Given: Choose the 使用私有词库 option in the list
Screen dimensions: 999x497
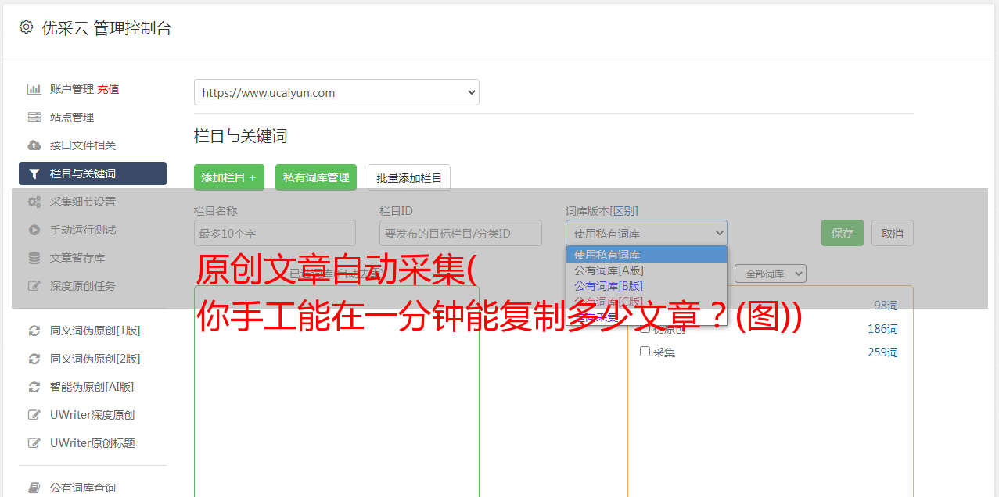Looking at the screenshot, I should [x=646, y=255].
